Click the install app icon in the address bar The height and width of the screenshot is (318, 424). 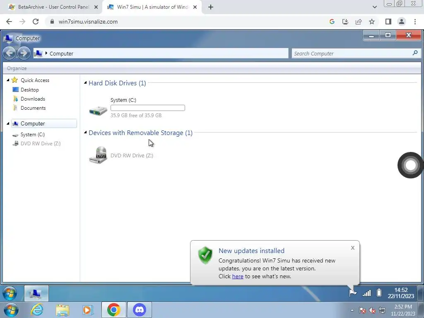[x=345, y=22]
